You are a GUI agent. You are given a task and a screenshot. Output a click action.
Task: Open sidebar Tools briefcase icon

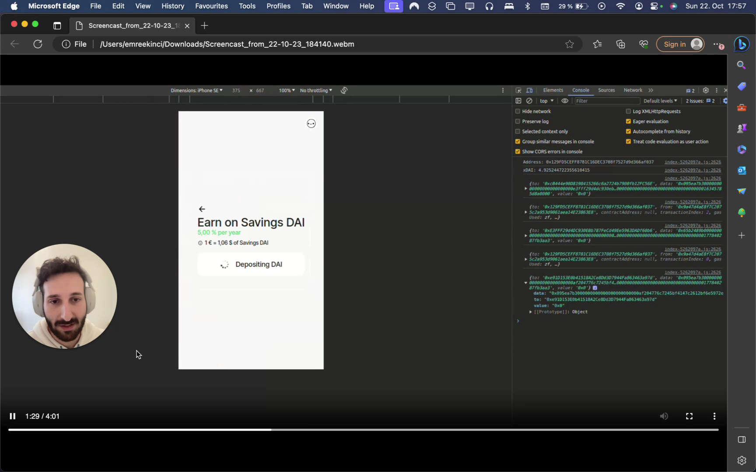click(741, 108)
